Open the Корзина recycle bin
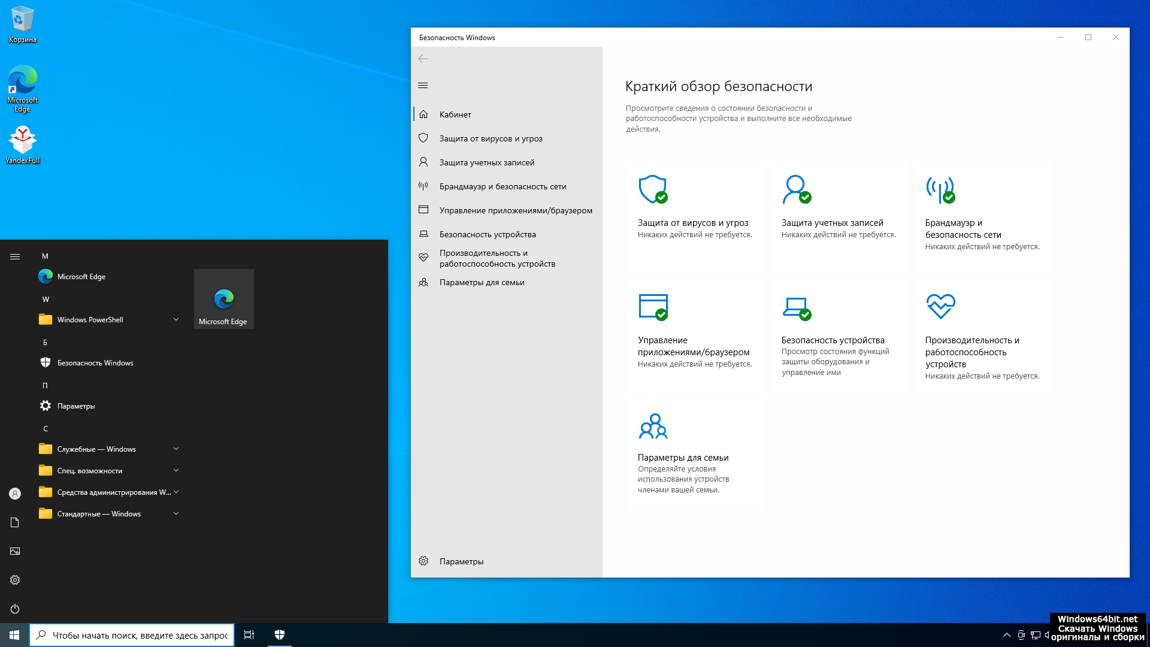 [x=22, y=18]
